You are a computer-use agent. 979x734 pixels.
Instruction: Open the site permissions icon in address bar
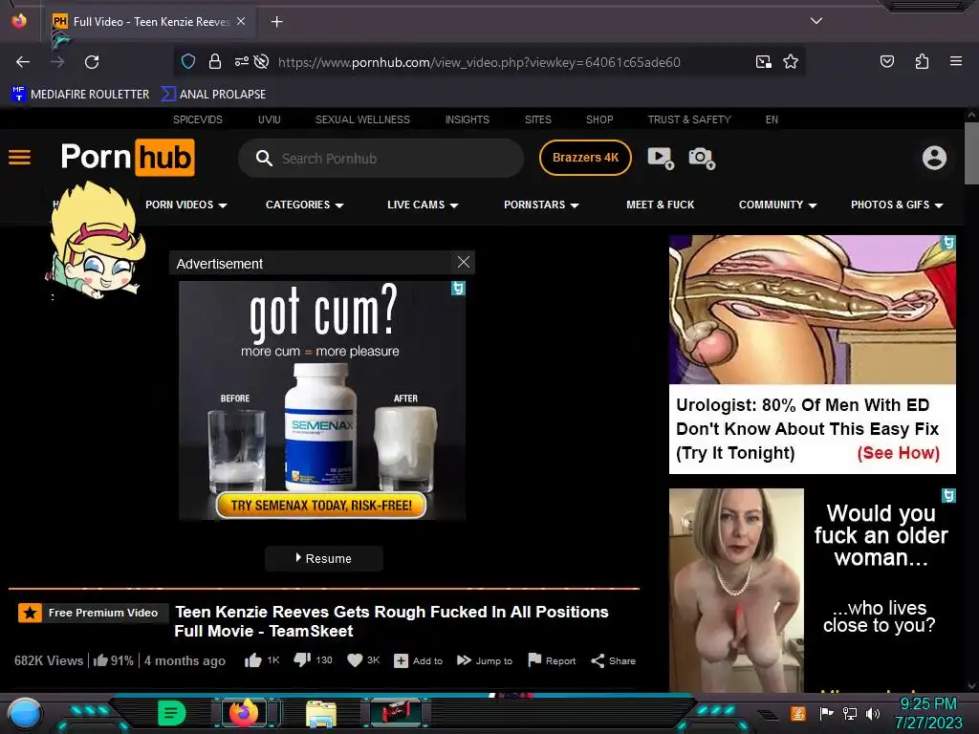click(x=241, y=61)
